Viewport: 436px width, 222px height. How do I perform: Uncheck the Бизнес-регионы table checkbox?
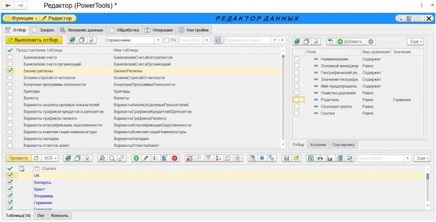tap(10, 71)
